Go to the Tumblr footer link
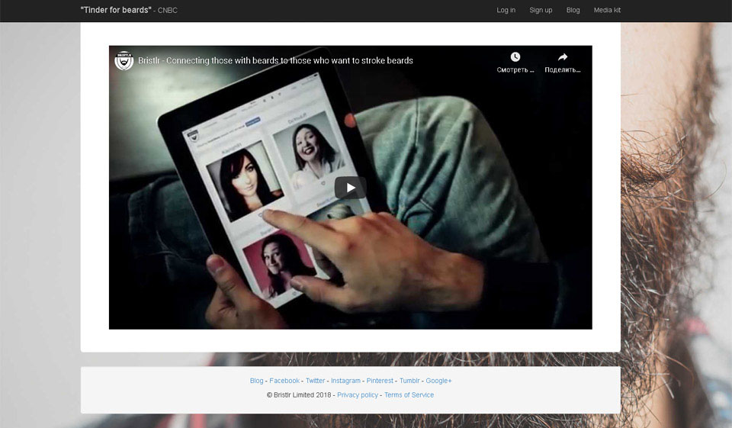 (409, 381)
